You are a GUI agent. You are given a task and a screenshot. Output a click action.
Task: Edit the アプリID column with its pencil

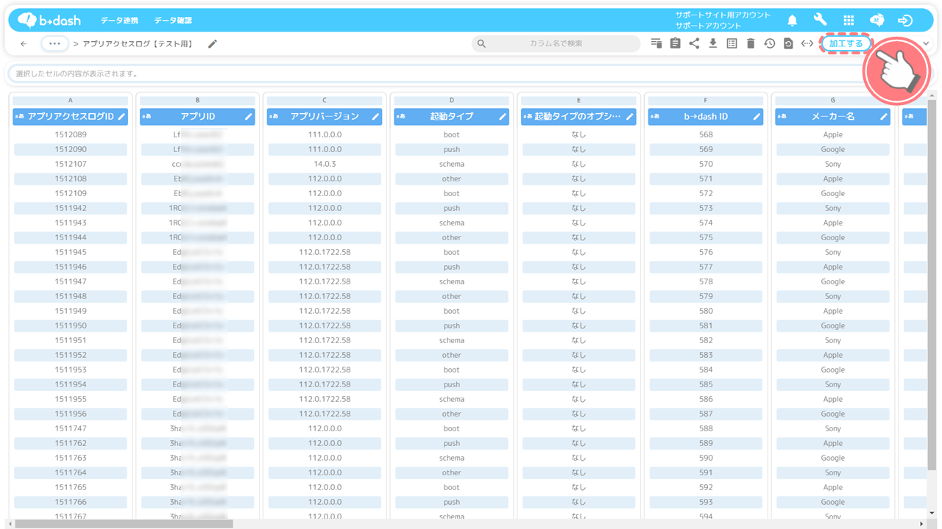tap(249, 117)
